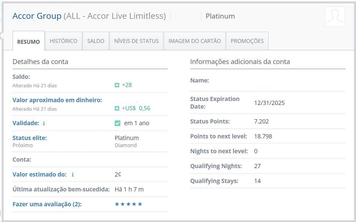Open the SALDO tab
356x222 pixels.
[x=96, y=41]
